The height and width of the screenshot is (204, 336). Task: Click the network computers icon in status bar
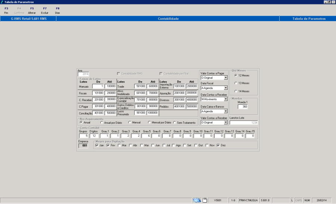(x=197, y=200)
